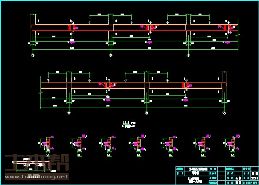Image resolution: width=259 pixels, height=185 pixels.
Task: Select middle axis bubble under upper beam
Action: pyautogui.click(x=111, y=55)
